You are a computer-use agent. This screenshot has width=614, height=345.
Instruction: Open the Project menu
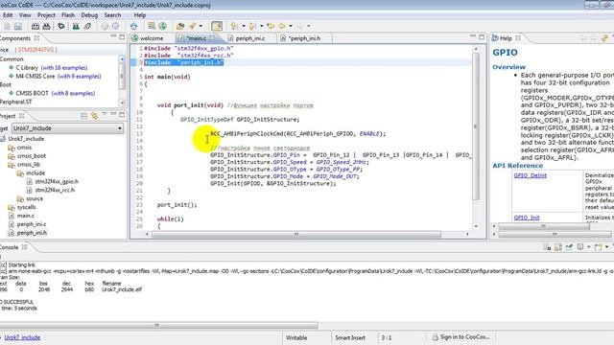click(x=46, y=15)
